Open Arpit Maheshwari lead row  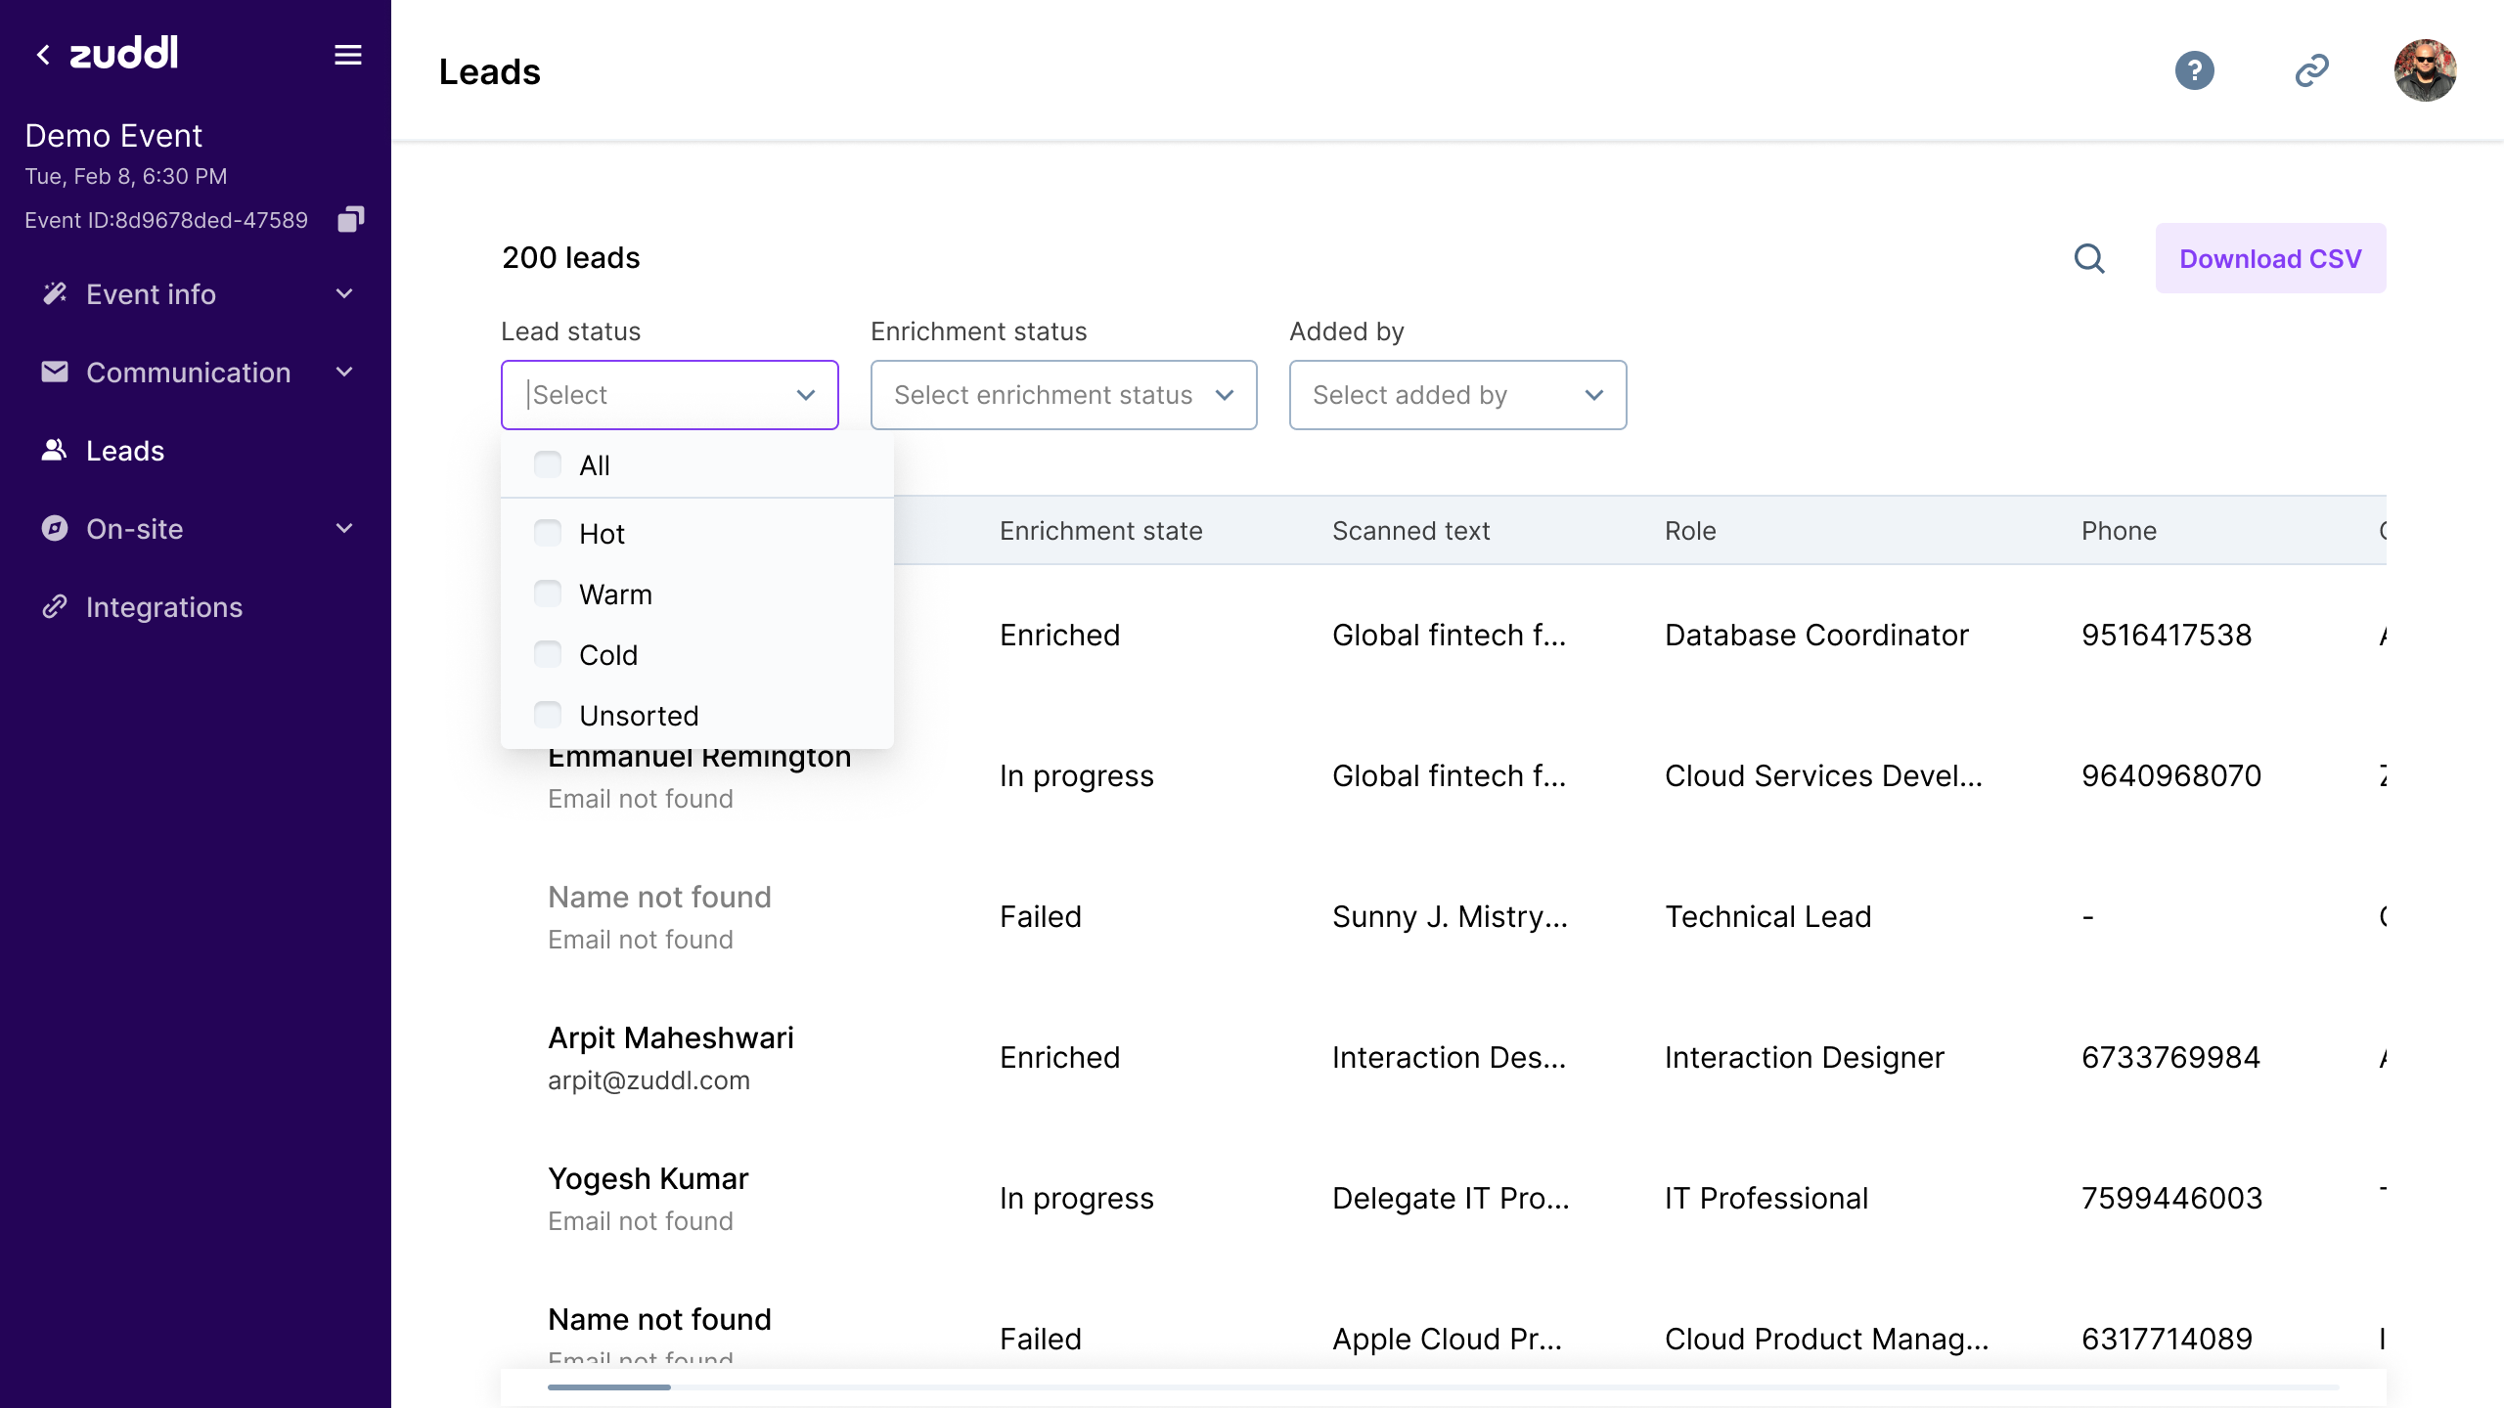click(671, 1038)
